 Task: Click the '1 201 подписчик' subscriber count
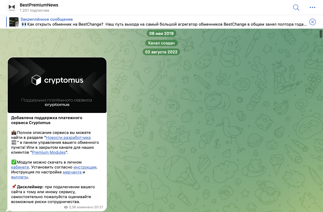point(34,10)
